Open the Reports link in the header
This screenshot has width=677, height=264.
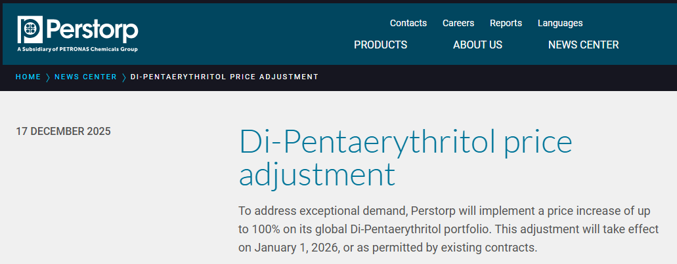(506, 23)
